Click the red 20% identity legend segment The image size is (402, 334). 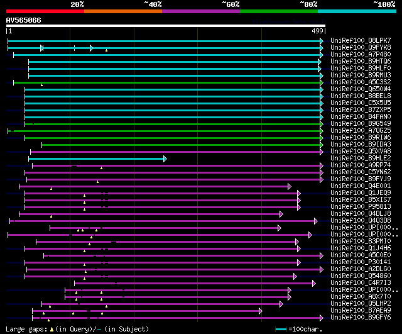click(45, 11)
